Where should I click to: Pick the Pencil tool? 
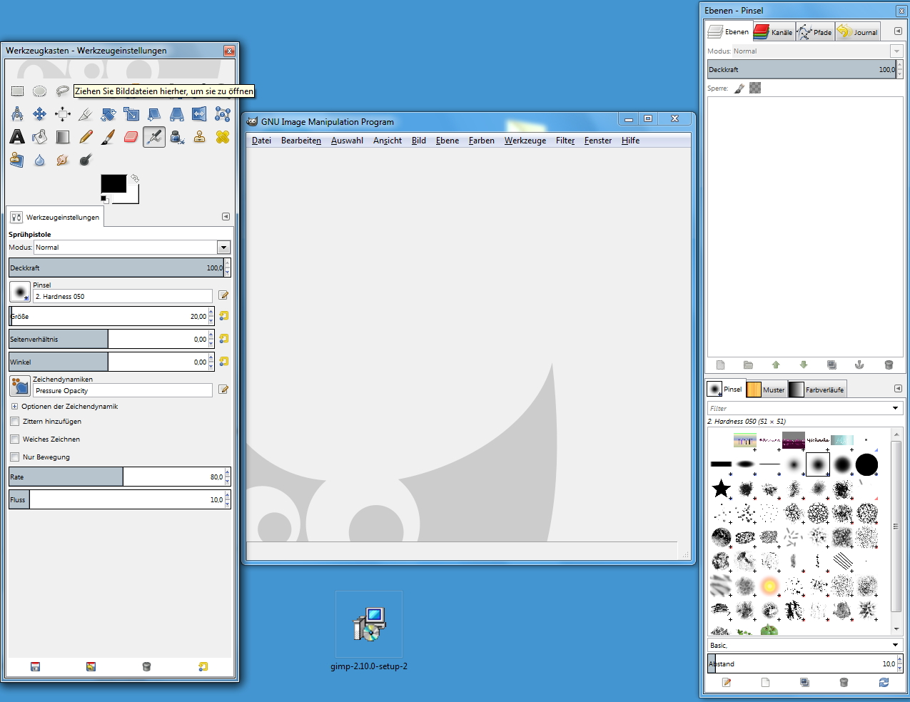(x=86, y=137)
